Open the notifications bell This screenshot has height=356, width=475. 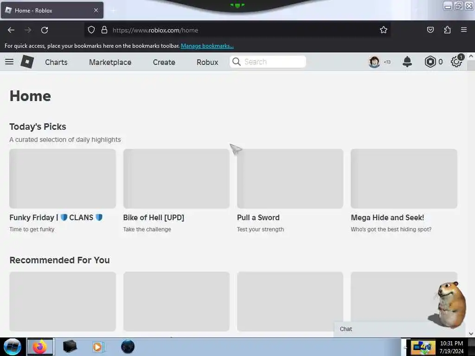[407, 62]
